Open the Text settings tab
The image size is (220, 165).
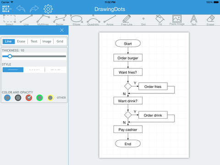[34, 41]
